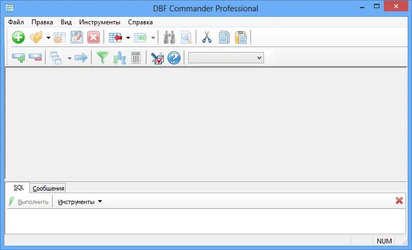Click the magnifier preview icon

click(186, 37)
